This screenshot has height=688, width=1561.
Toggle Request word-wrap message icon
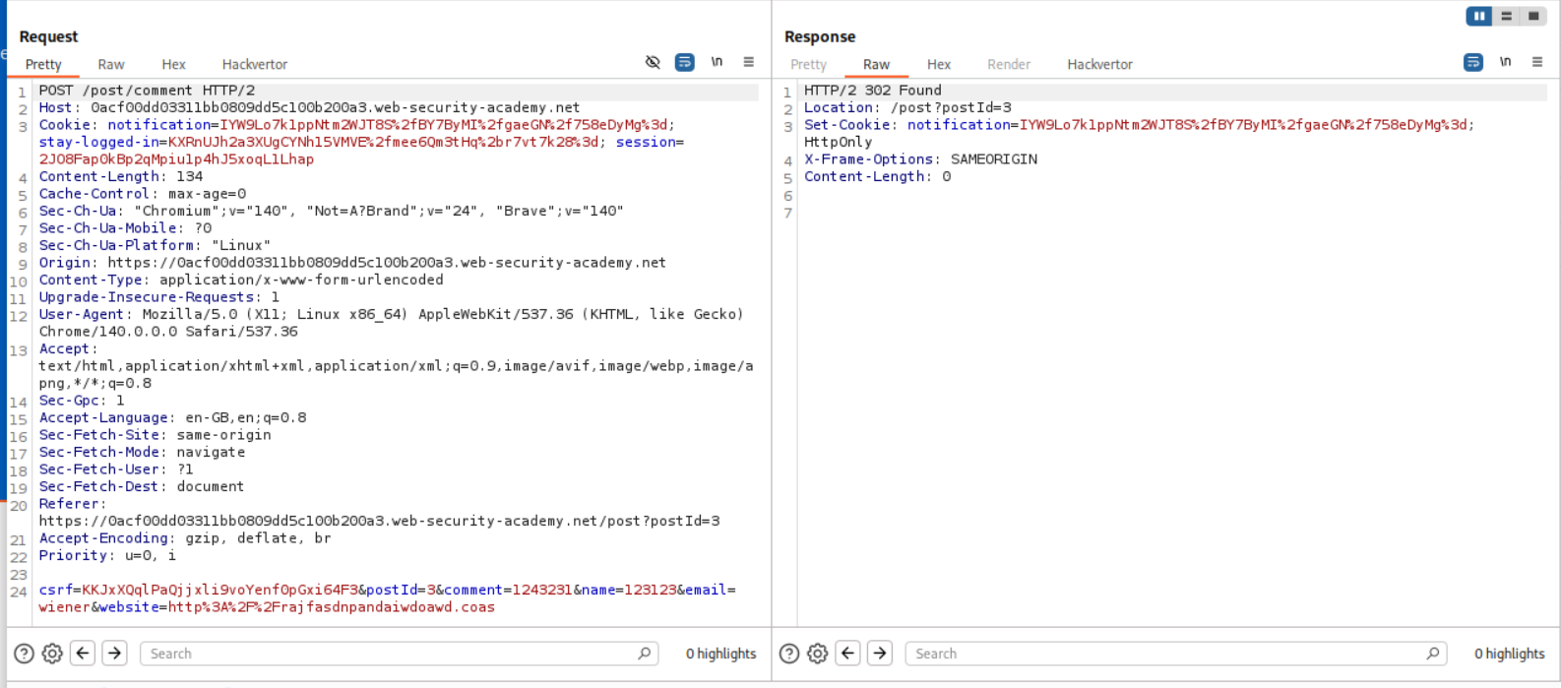point(685,62)
